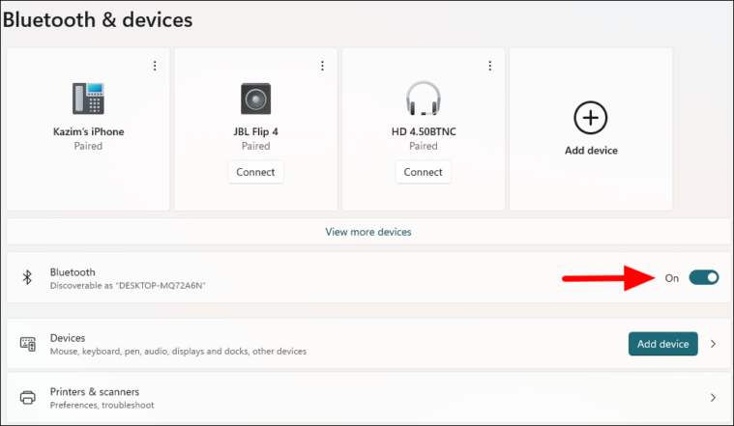Open three-dot menu for JBL Flip 4

pyautogui.click(x=322, y=66)
